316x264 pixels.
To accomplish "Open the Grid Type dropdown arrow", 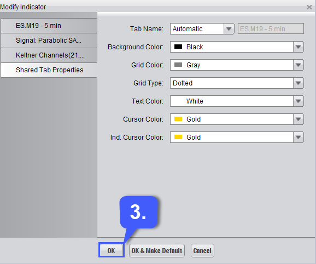I will 299,83.
